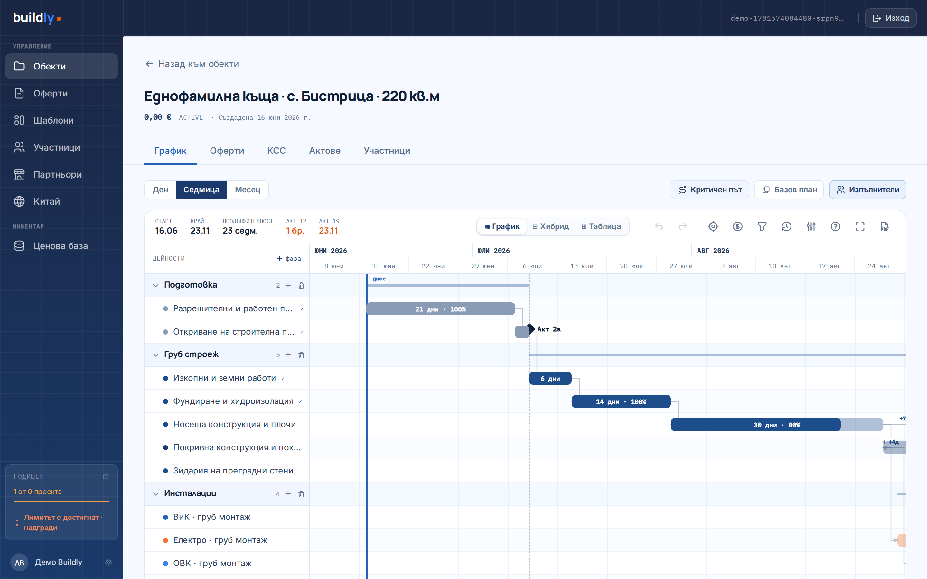
Task: Select Електро · груб монтаж row
Action: click(x=227, y=540)
